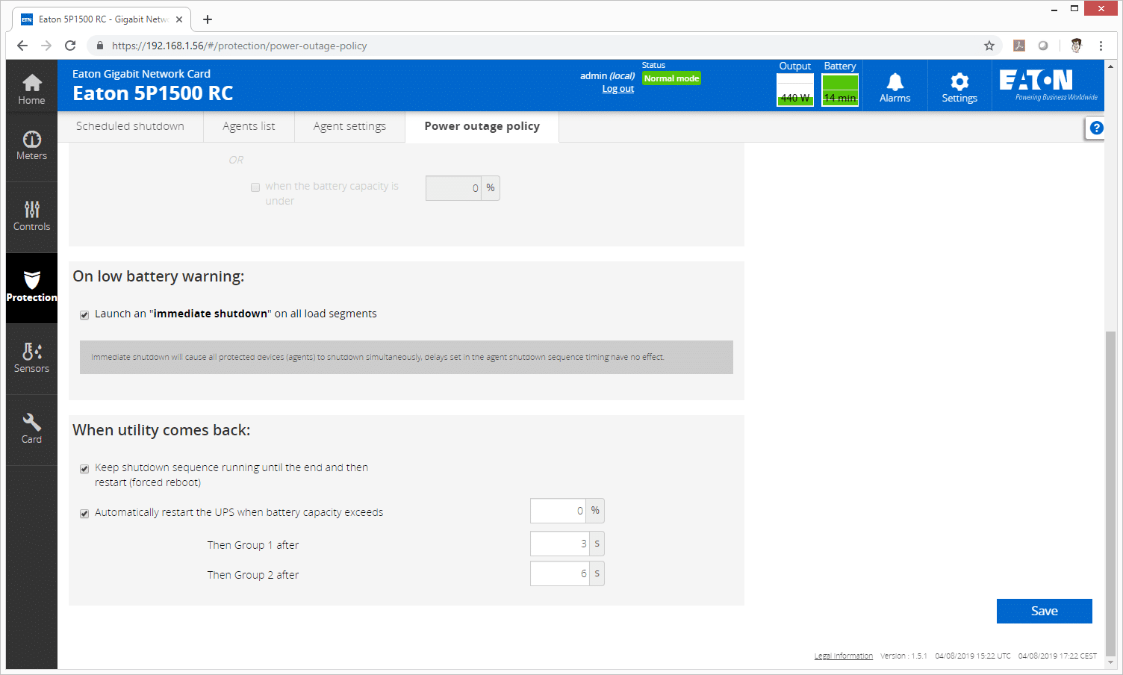Viewport: 1123px width, 675px height.
Task: Toggle battery capacity is under checkbox
Action: (255, 187)
